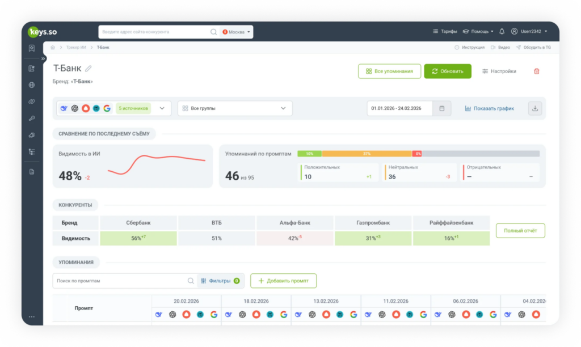Edit Т-Банк project name with pencil icon

pyautogui.click(x=88, y=69)
